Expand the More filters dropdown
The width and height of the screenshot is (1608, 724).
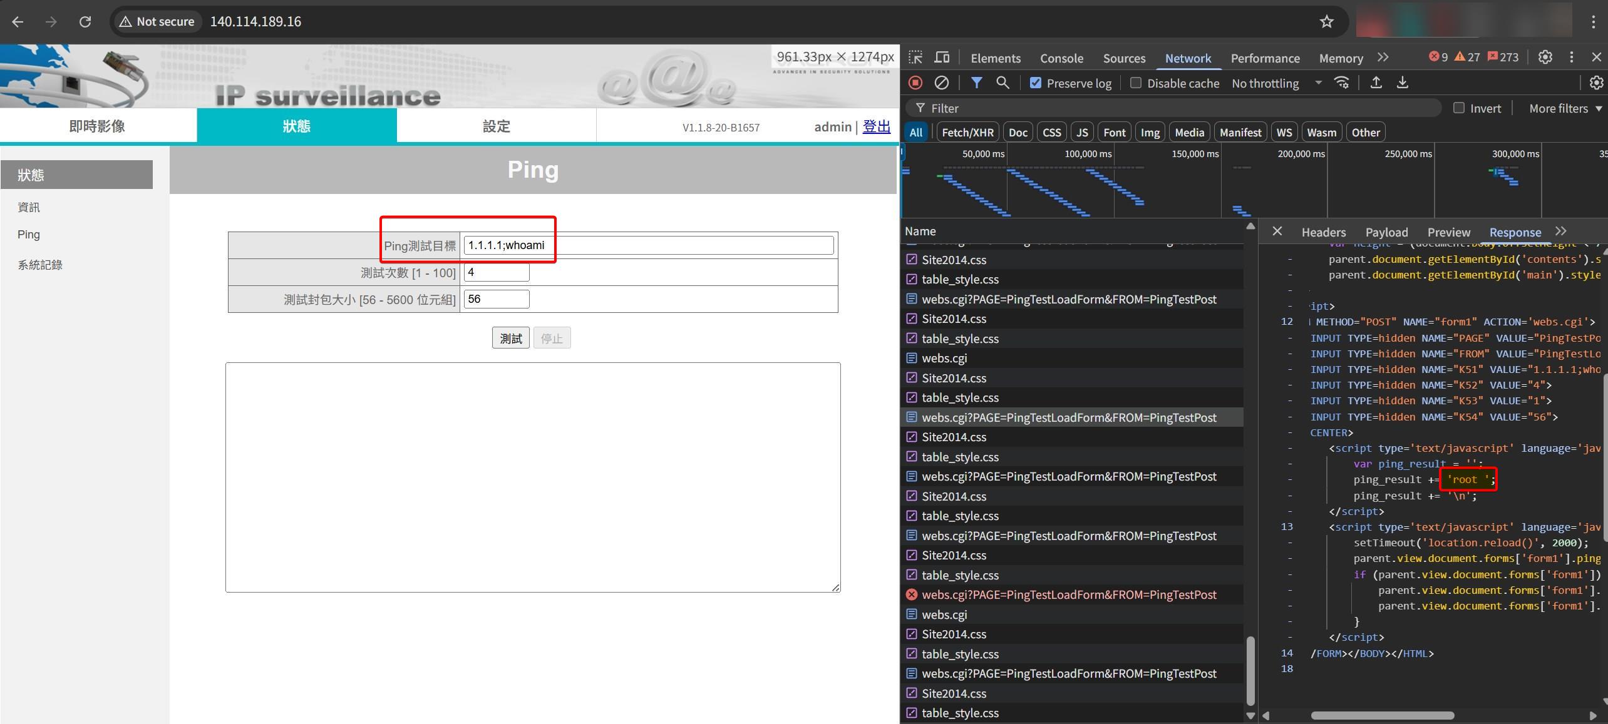pos(1565,108)
